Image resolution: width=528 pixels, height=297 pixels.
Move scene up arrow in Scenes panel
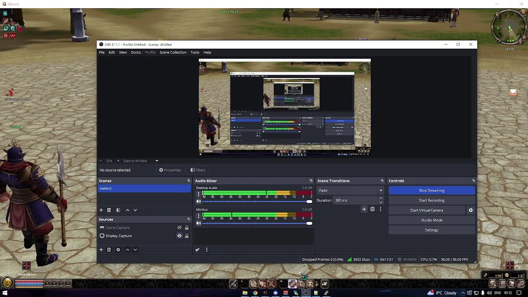pos(127,210)
